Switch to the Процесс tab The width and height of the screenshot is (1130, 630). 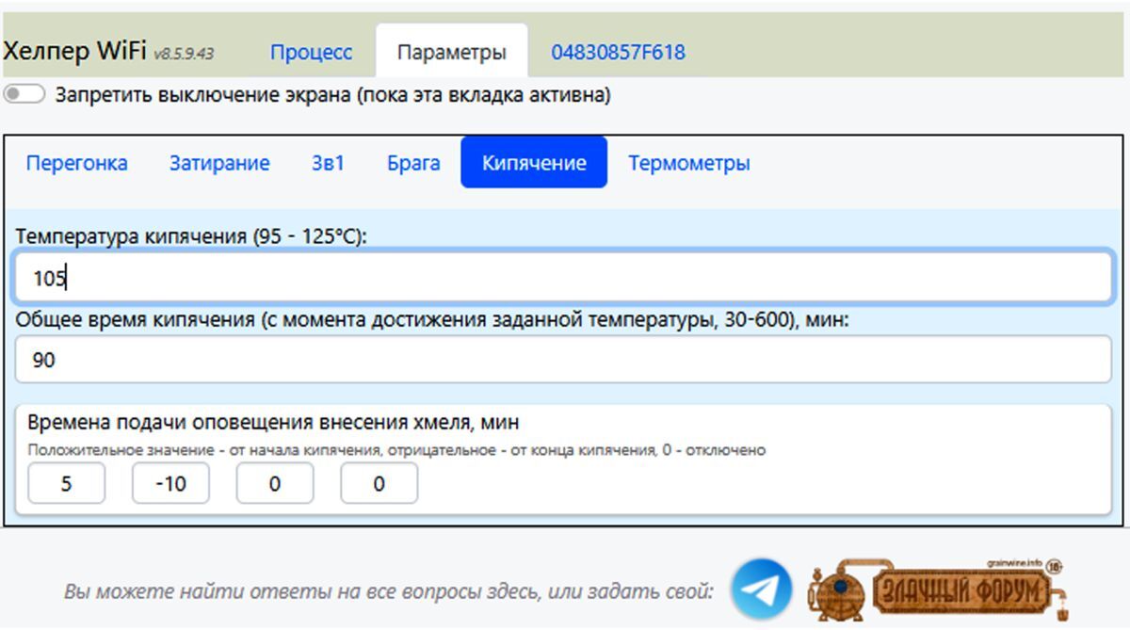tap(311, 52)
